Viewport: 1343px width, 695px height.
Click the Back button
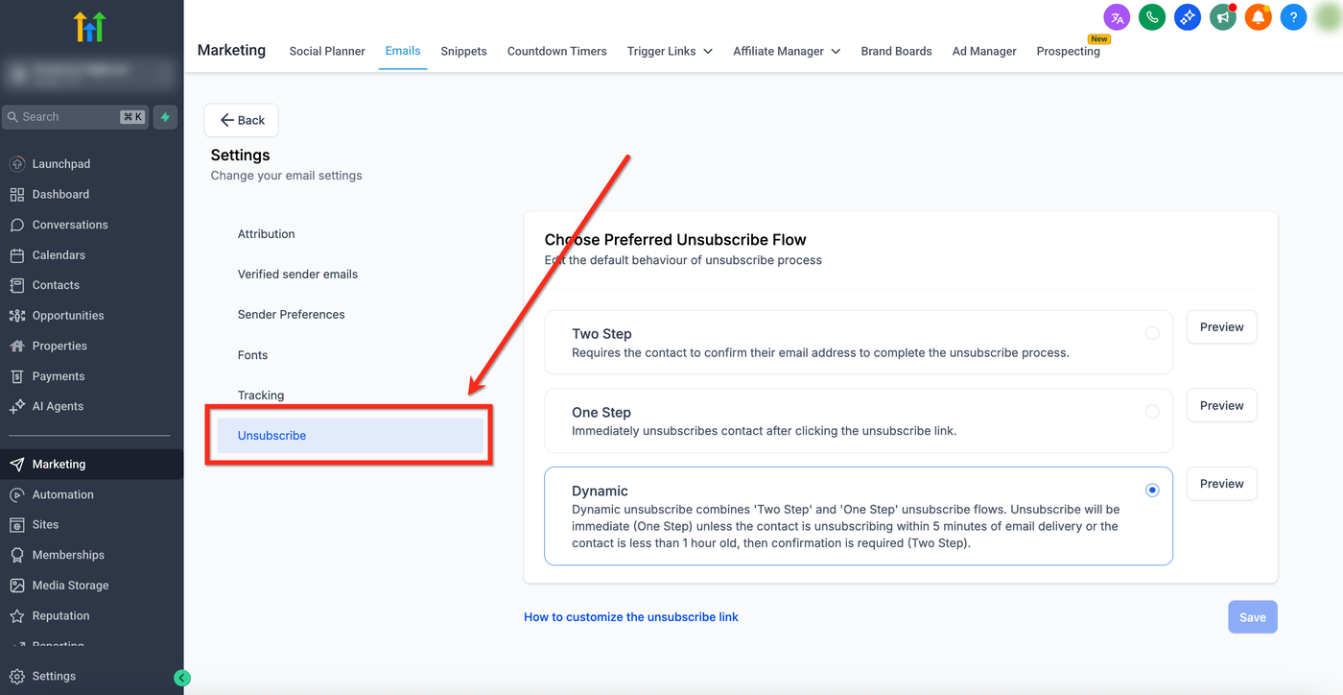pos(242,120)
